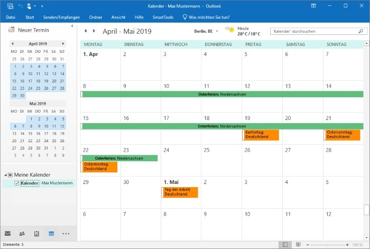Open the Ordner tab
This screenshot has width=370, height=249.
pos(96,17)
